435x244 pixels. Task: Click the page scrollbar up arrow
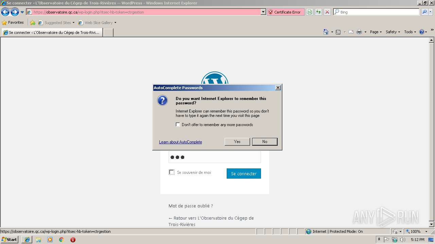[432, 40]
